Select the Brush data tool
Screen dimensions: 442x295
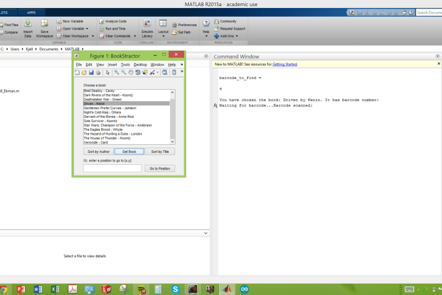click(152, 72)
